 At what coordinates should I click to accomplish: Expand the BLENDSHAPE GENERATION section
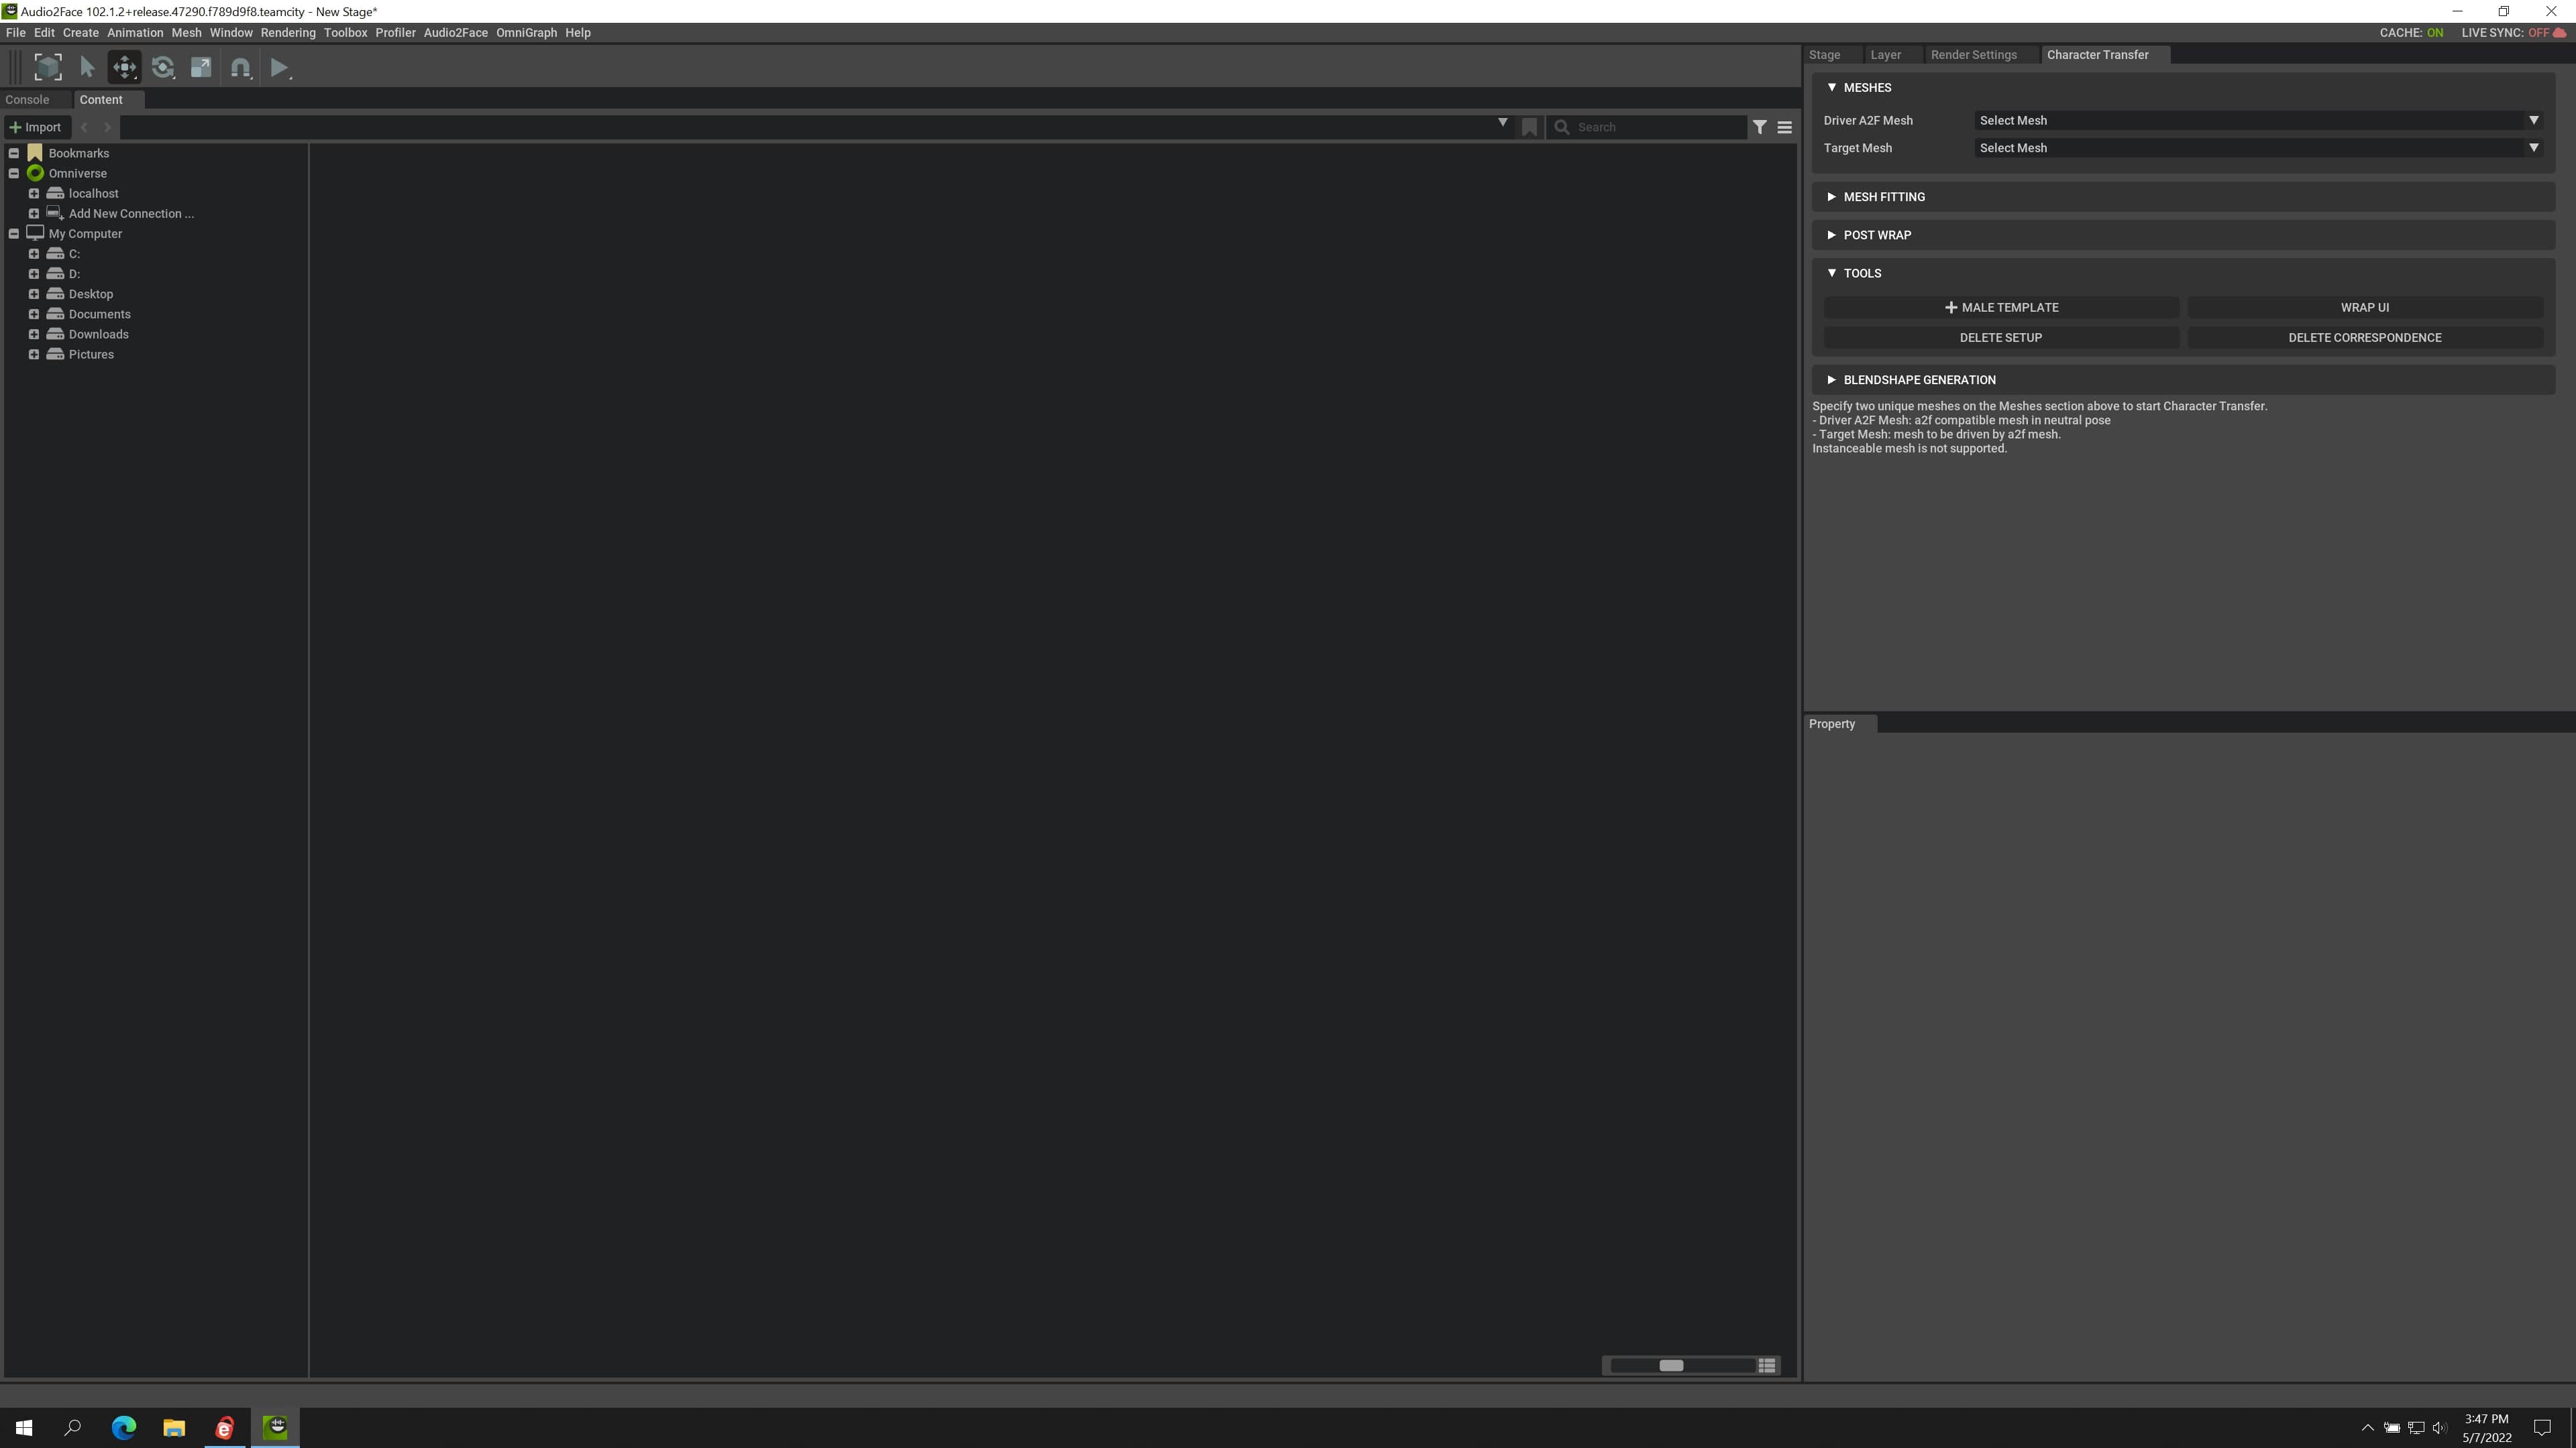(x=1918, y=379)
